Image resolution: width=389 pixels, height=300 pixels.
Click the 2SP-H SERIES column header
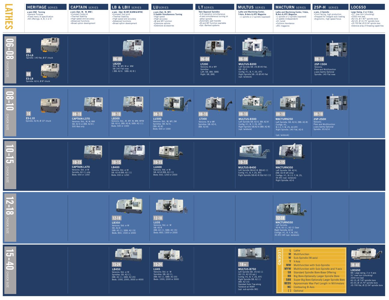[330, 7]
